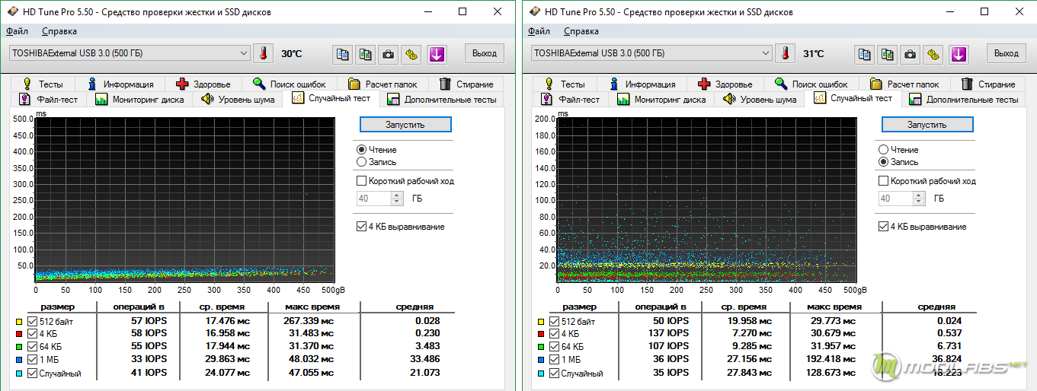The width and height of the screenshot is (1037, 391).
Task: Click Запустить button in 31°C window
Action: tap(927, 124)
